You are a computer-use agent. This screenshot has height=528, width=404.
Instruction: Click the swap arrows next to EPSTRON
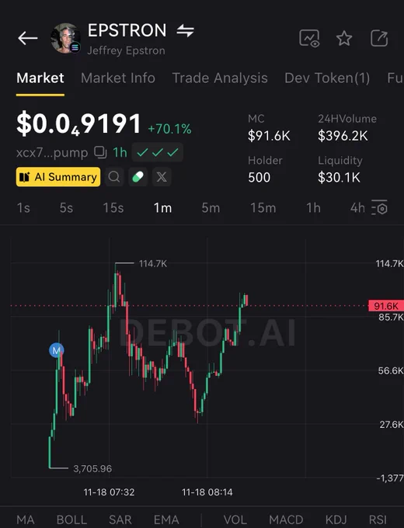pos(186,30)
